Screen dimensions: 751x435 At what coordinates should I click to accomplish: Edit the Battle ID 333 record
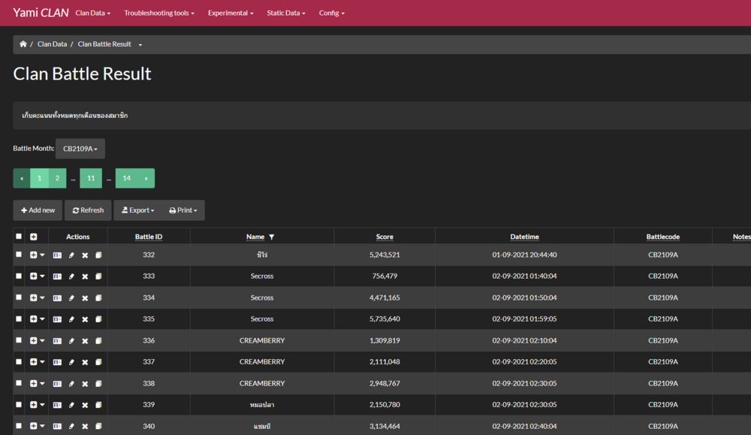point(71,276)
